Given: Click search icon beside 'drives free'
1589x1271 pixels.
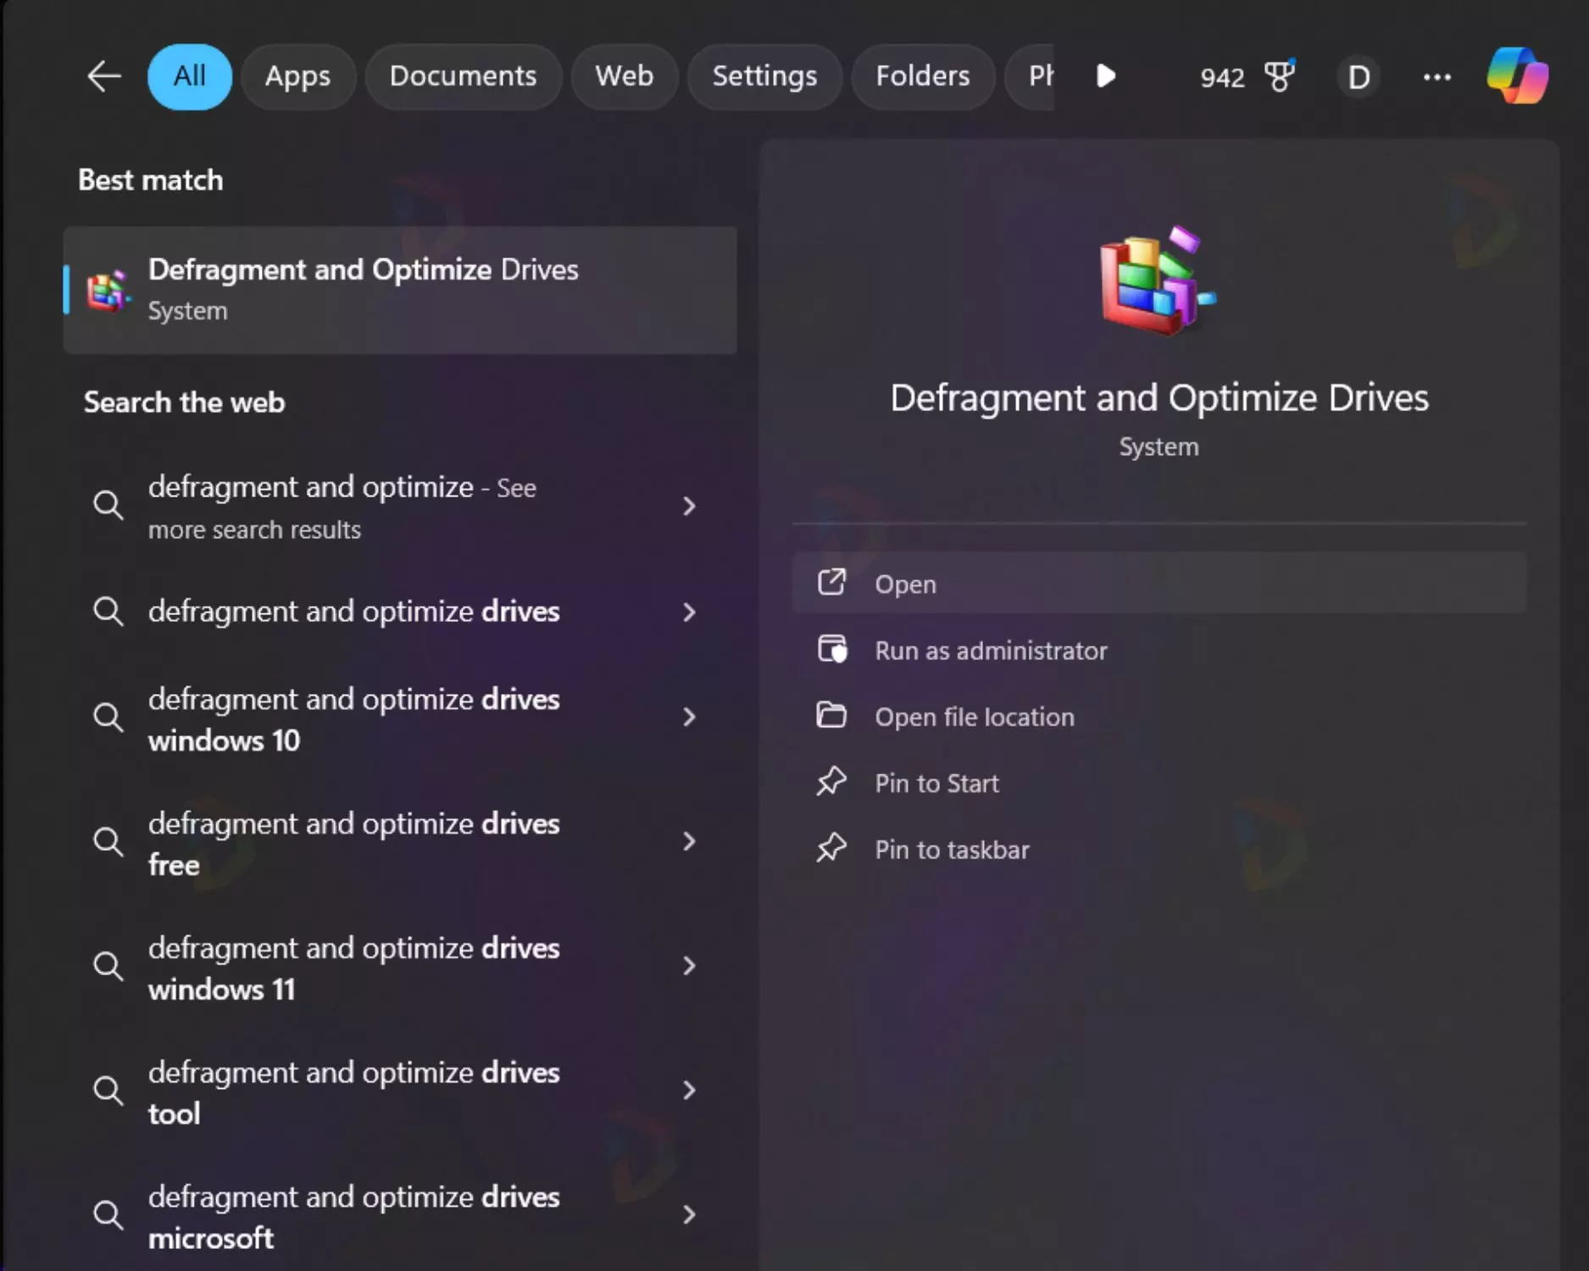Looking at the screenshot, I should (x=108, y=841).
